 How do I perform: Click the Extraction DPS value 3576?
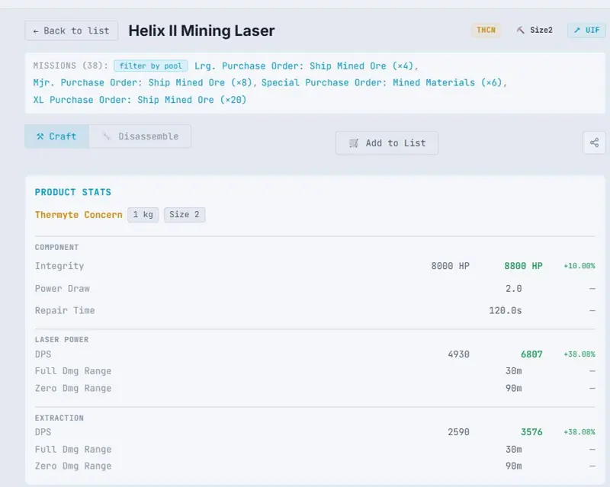(x=531, y=432)
